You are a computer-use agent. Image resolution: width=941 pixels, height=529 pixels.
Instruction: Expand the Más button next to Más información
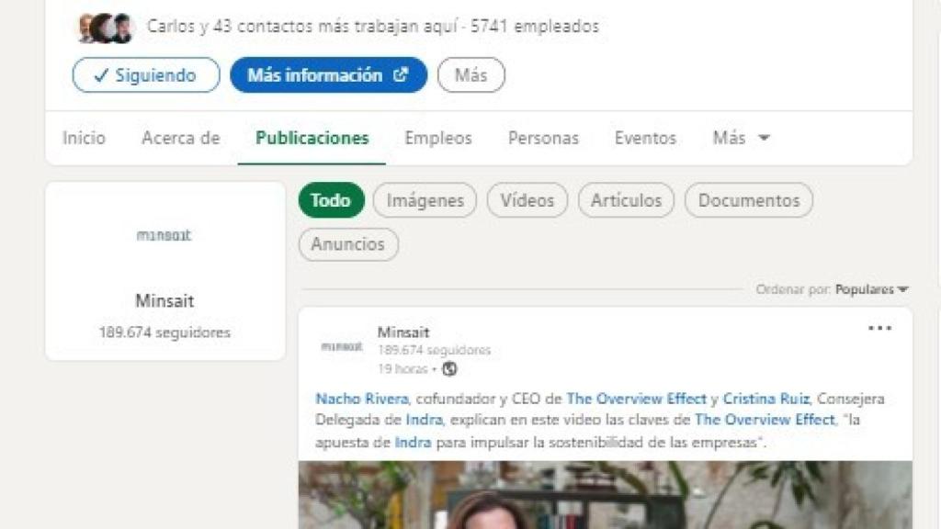point(470,75)
